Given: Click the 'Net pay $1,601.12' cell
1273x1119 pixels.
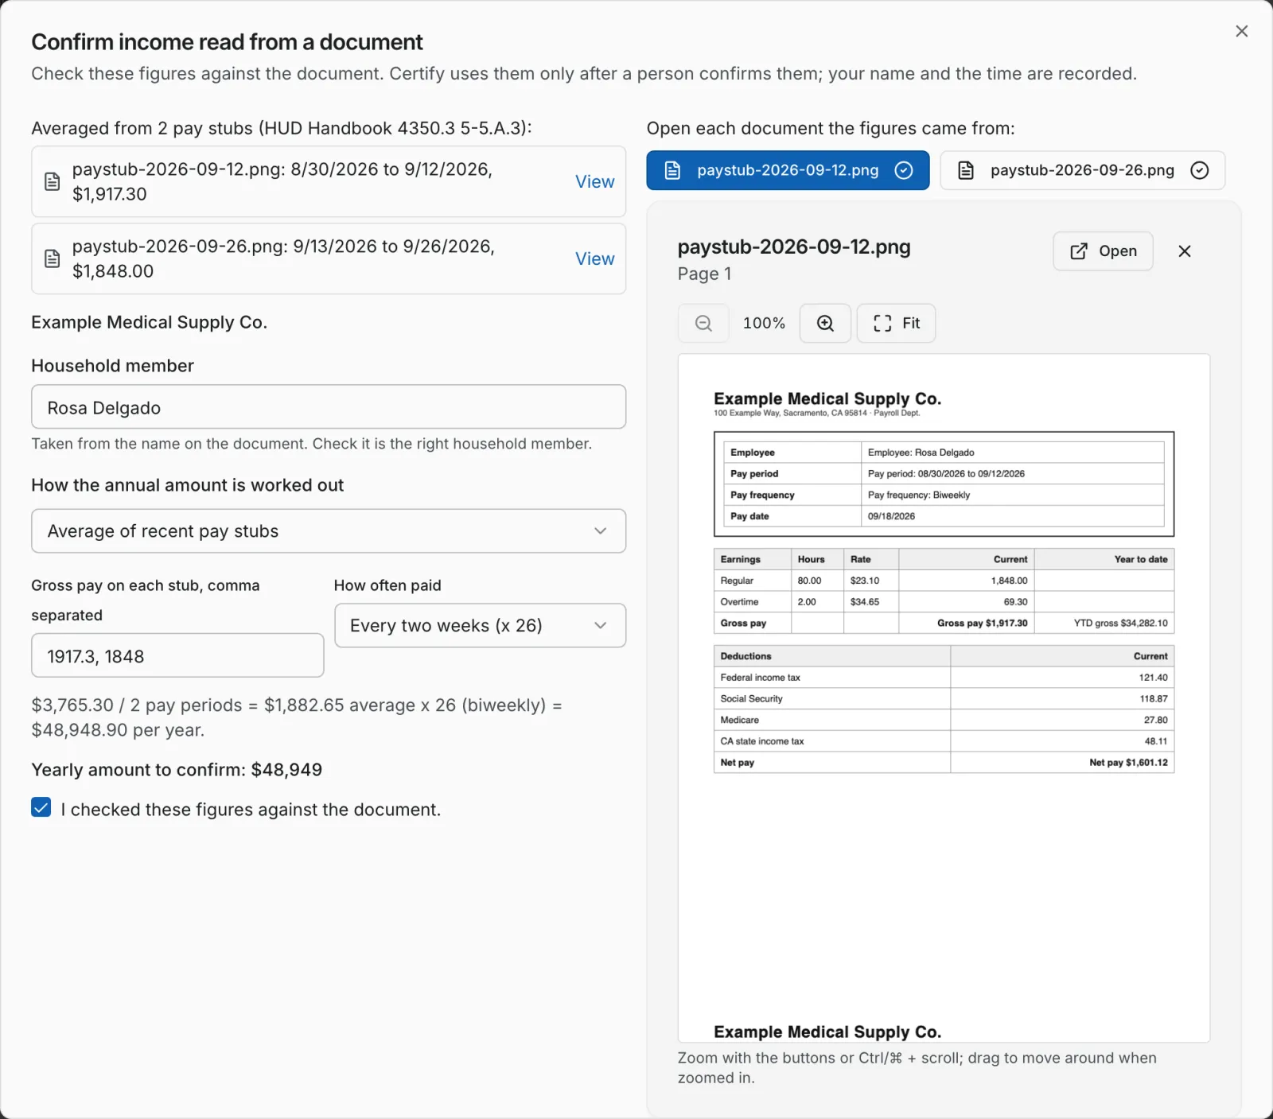Looking at the screenshot, I should (1062, 762).
